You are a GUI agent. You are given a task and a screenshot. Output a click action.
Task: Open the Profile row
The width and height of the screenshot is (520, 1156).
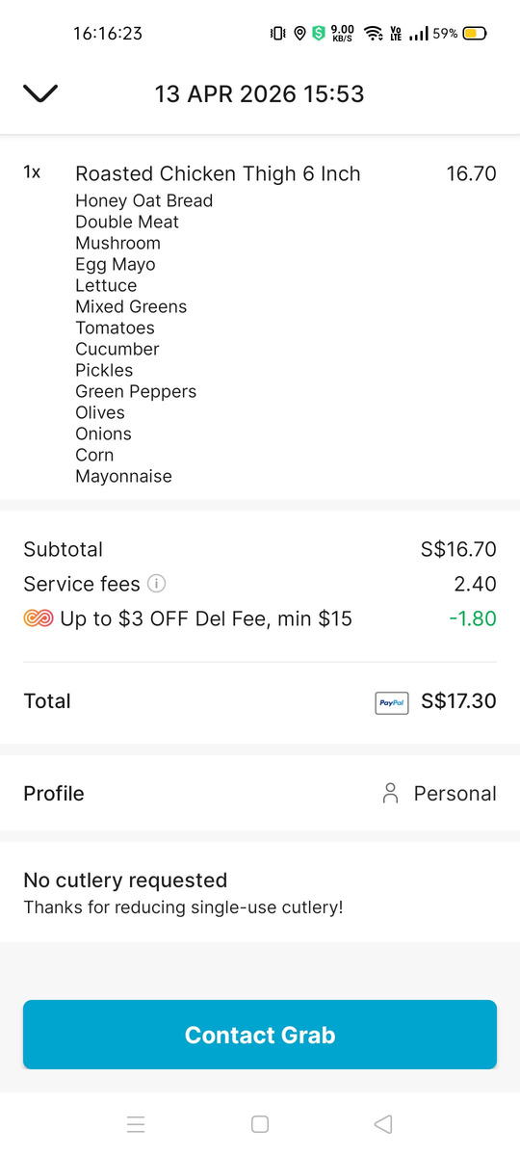(x=260, y=794)
